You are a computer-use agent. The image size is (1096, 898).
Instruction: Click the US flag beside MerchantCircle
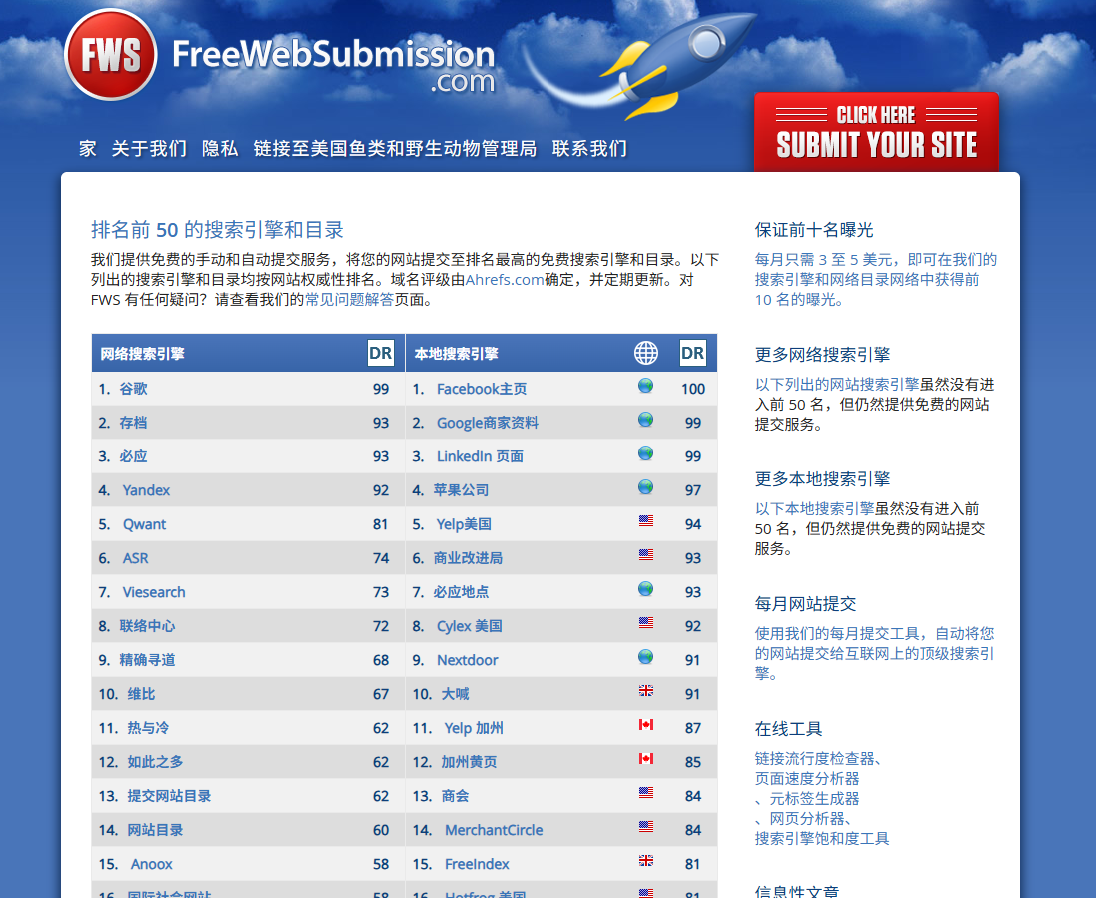[645, 827]
